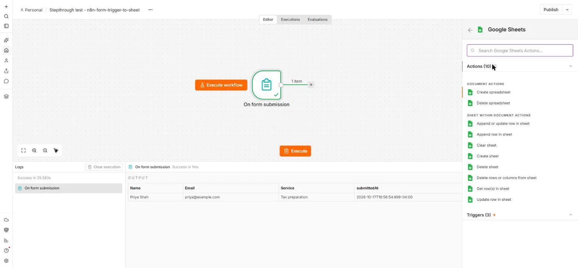Open the person icon in left sidebar
The width and height of the screenshot is (578, 268).
[6, 61]
